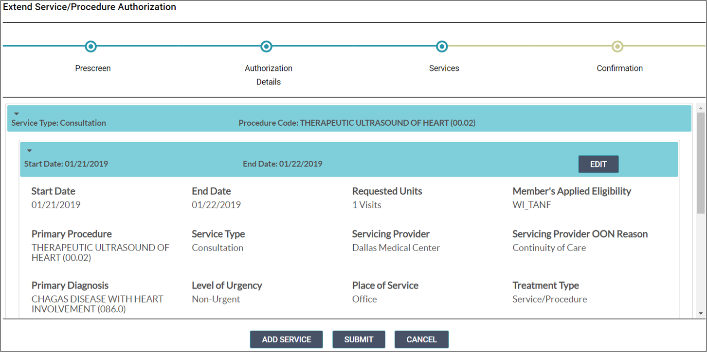Viewport: 707px width, 352px height.
Task: Submit the authorization extension
Action: (x=359, y=339)
